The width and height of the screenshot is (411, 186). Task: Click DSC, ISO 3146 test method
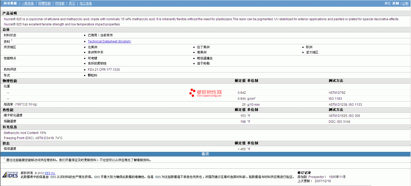coord(339,122)
